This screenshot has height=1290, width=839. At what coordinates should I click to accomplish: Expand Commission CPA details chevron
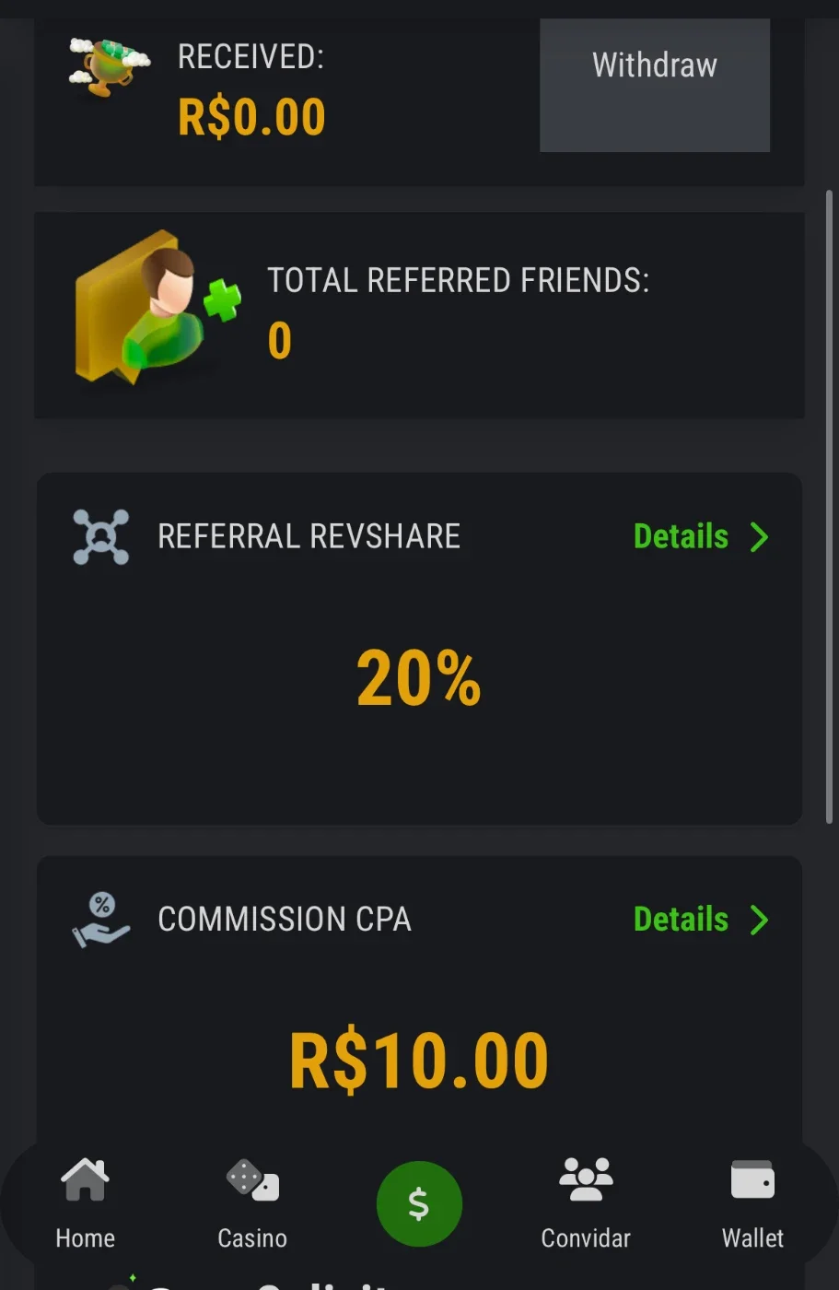[759, 920]
